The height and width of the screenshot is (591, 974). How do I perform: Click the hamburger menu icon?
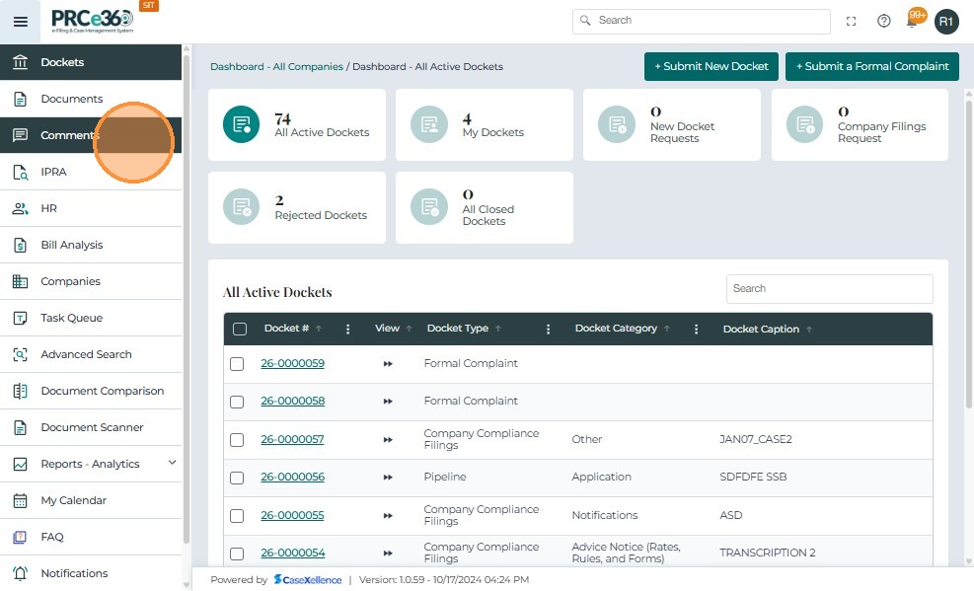20,21
